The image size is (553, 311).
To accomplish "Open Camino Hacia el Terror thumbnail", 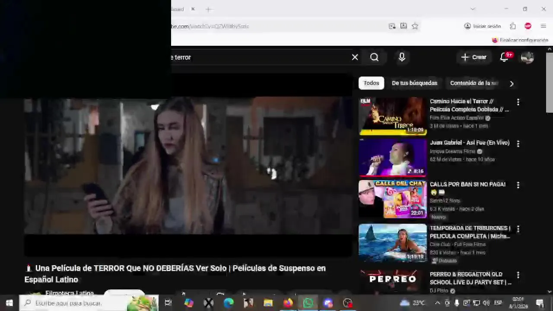I will pos(392,116).
